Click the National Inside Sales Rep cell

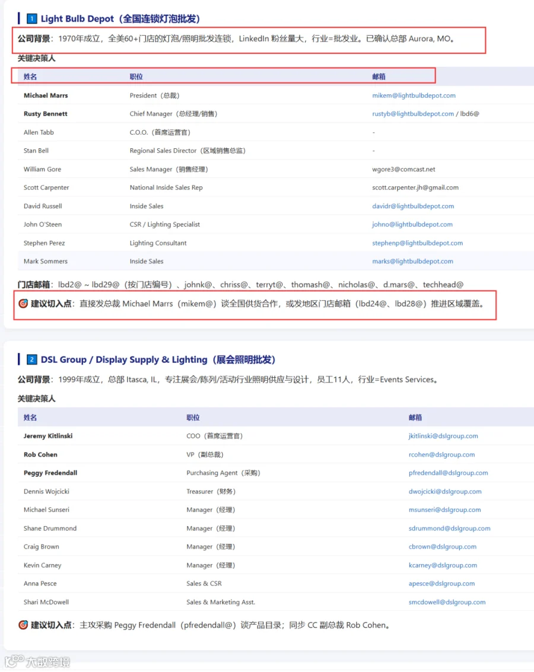[x=166, y=187]
